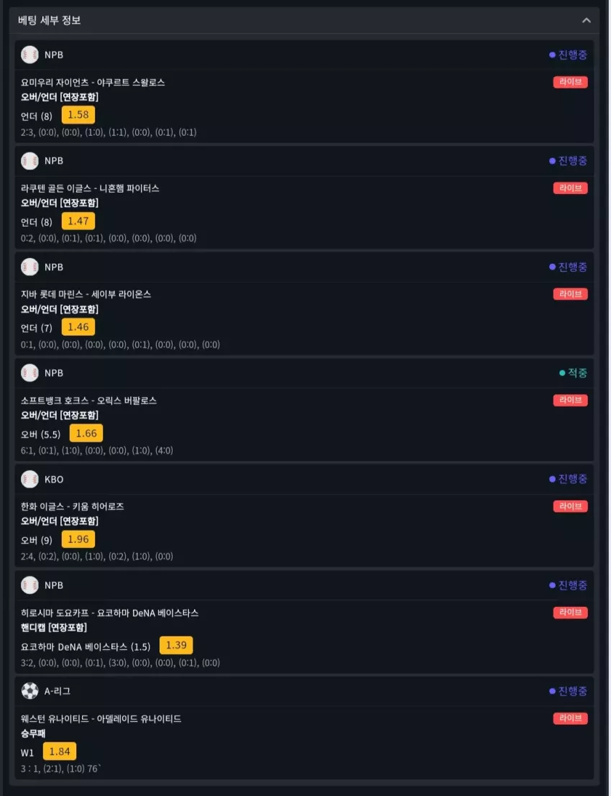611x796 pixels.
Task: Click the A-리그 soccer ball icon
Action: point(29,691)
